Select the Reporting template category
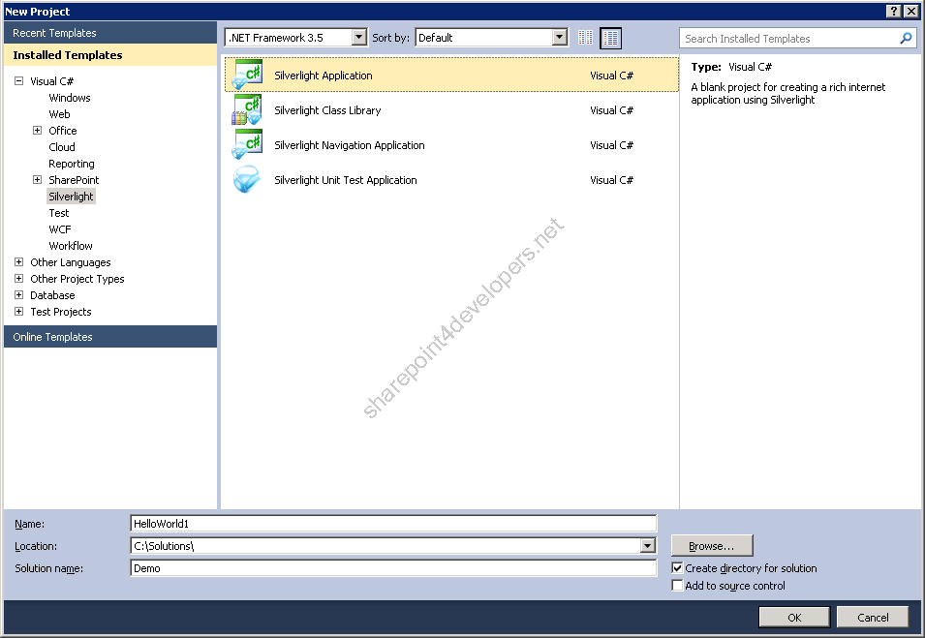The width and height of the screenshot is (925, 638). pos(72,164)
